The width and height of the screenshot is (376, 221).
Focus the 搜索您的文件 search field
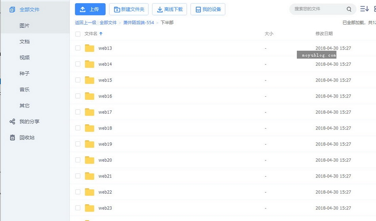point(317,9)
